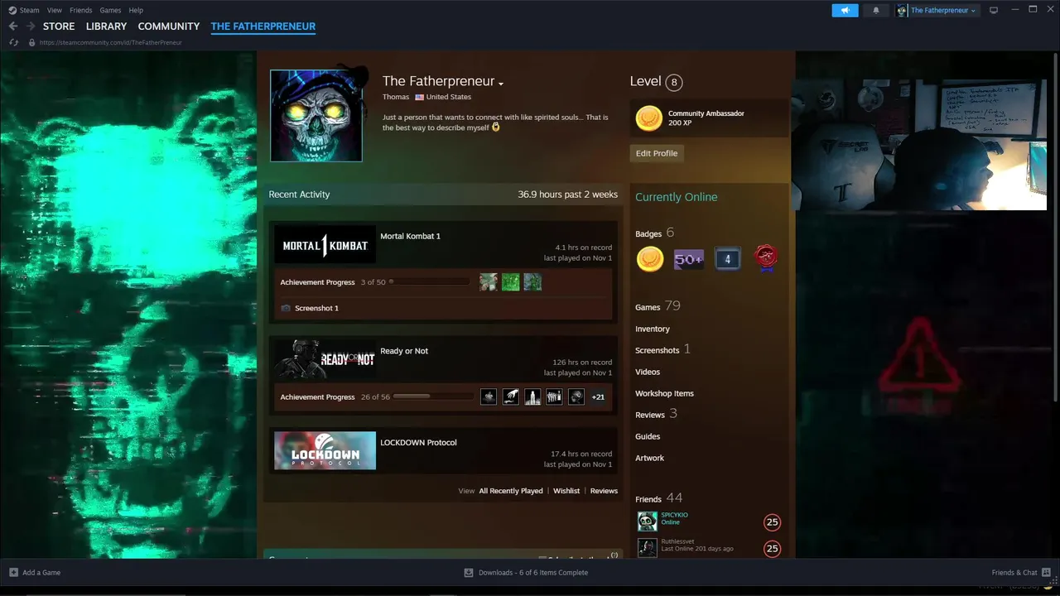
Task: Open the Mortal Kombat 1 game banner
Action: coord(325,245)
